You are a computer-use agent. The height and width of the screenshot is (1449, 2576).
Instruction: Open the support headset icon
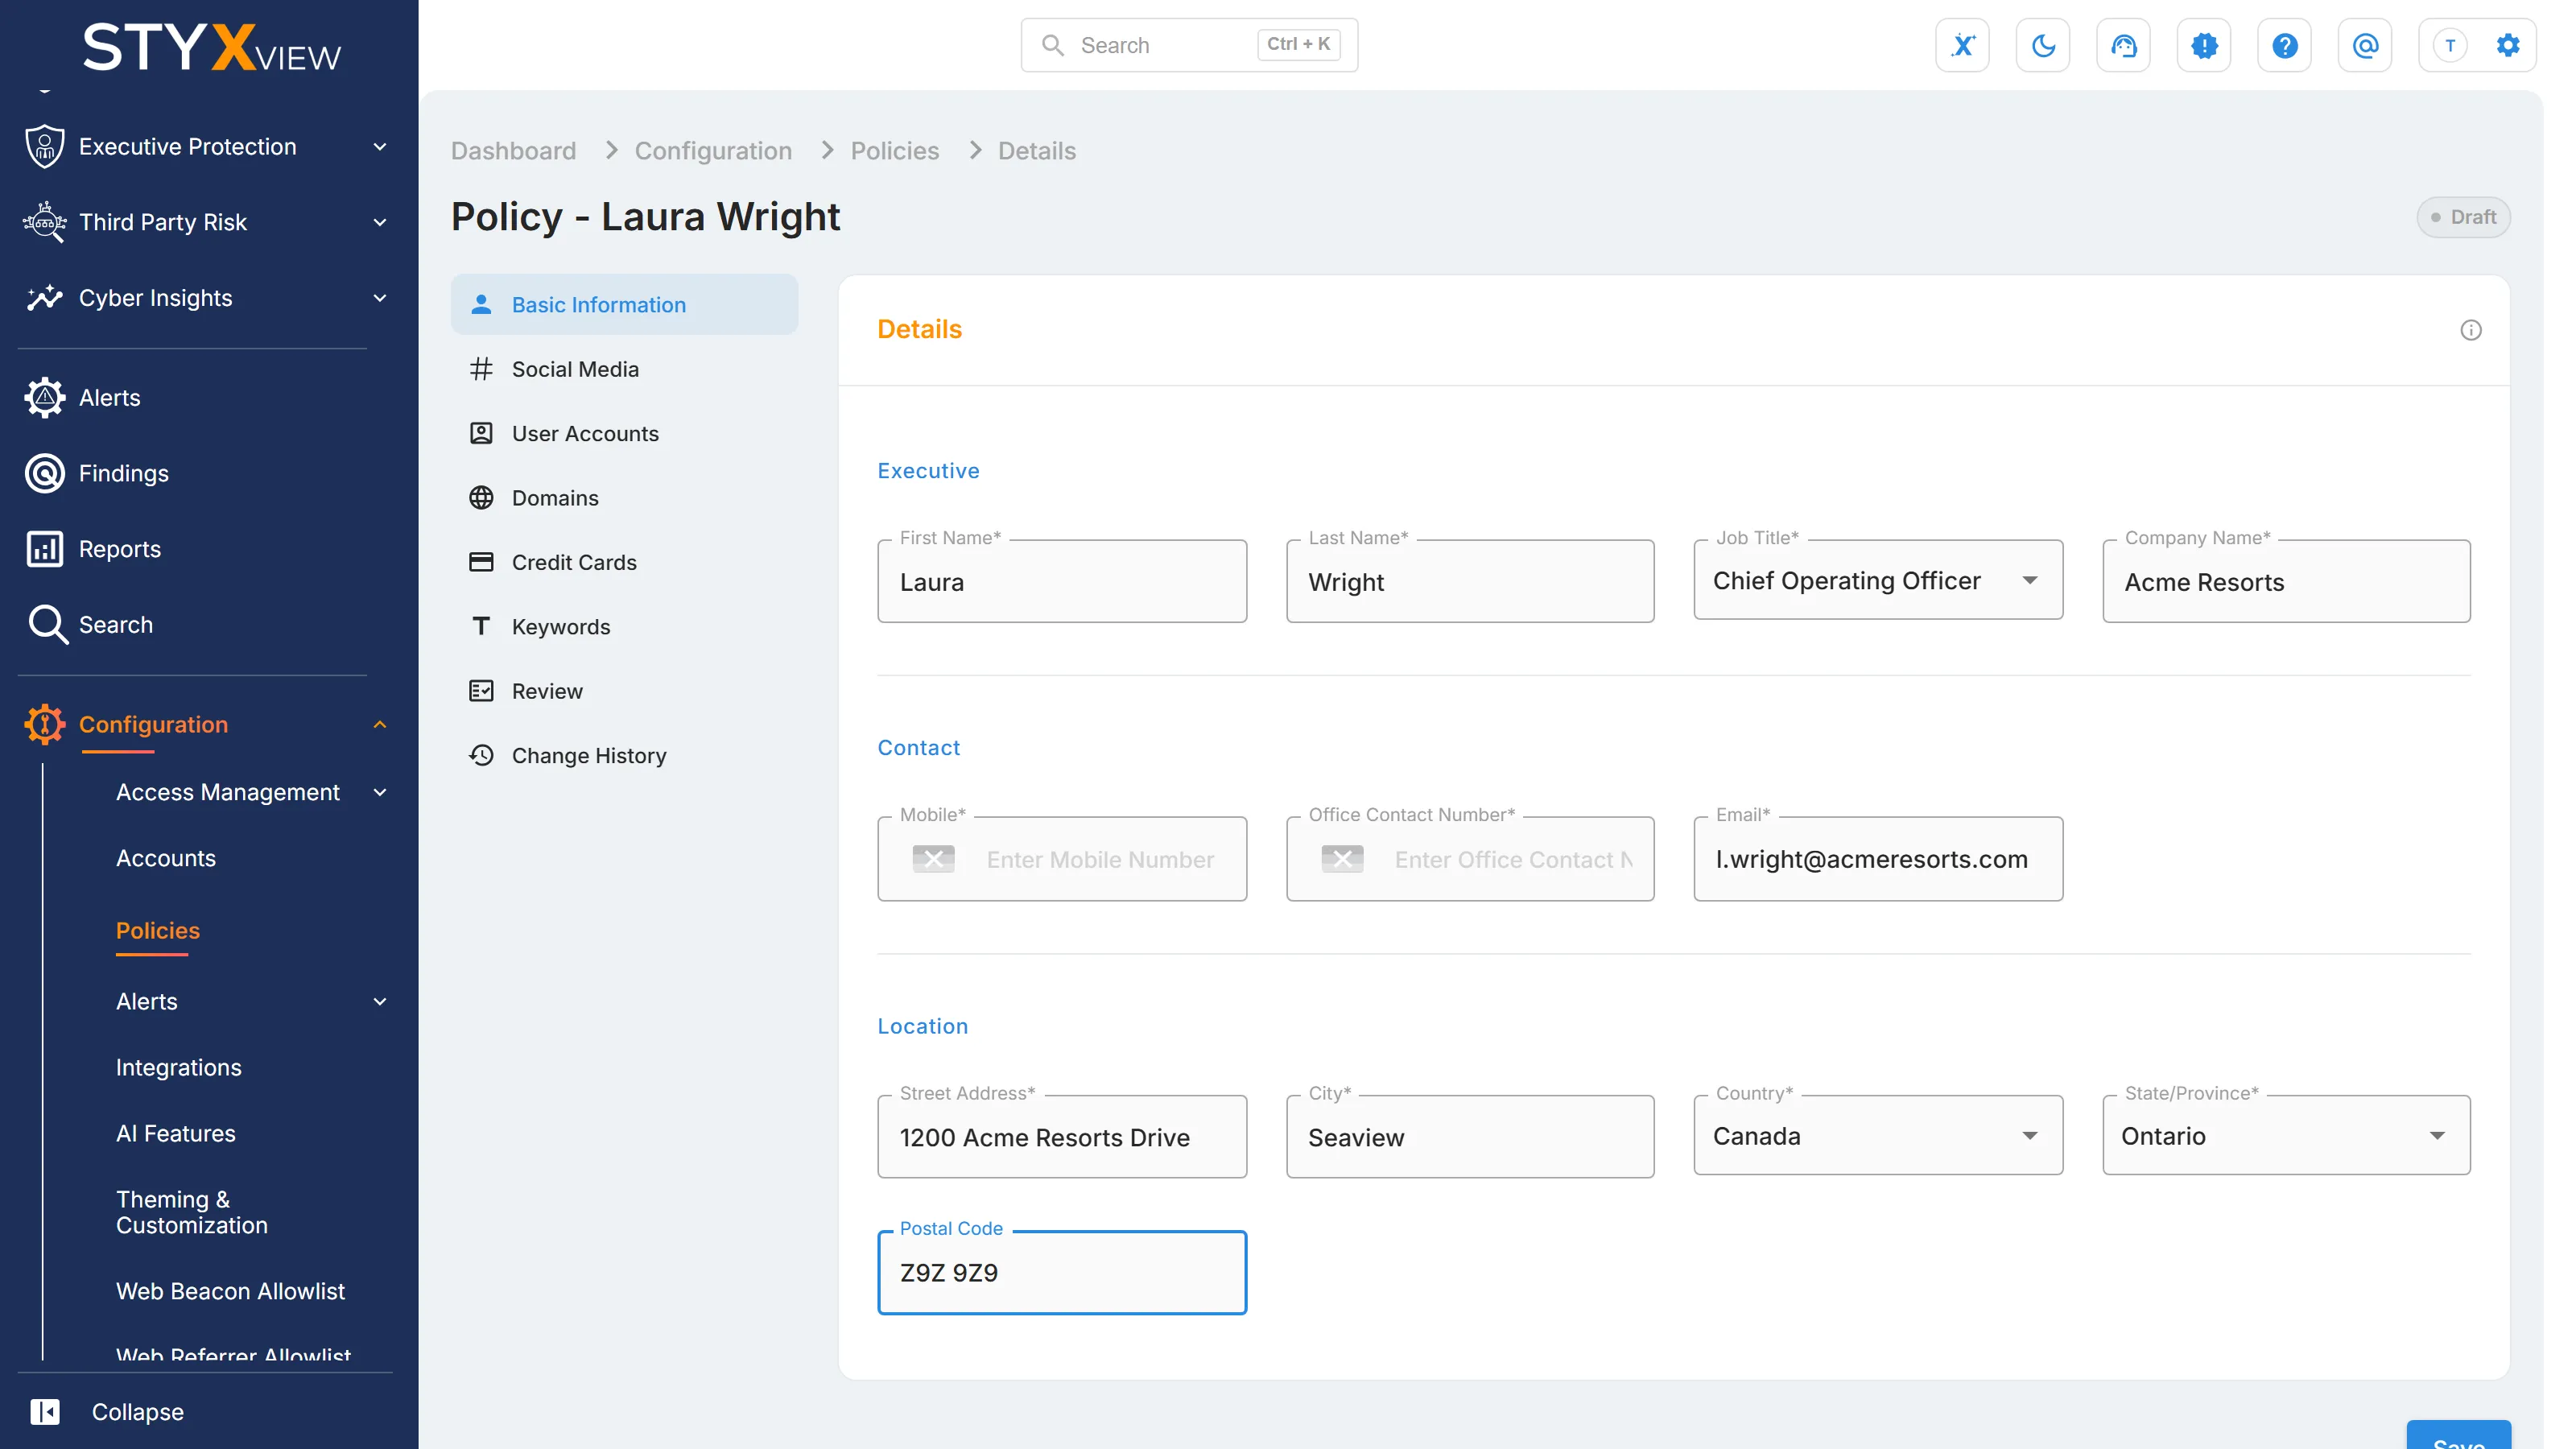point(2123,45)
